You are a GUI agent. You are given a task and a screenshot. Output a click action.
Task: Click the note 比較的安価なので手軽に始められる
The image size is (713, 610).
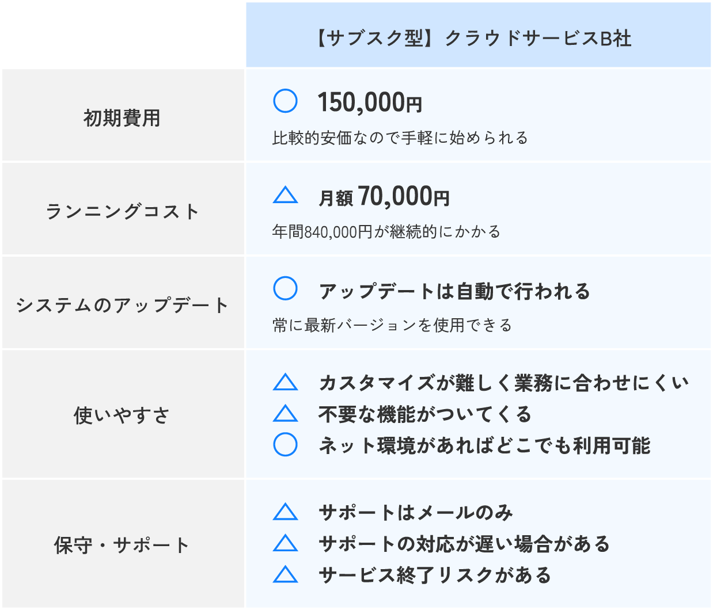coord(400,138)
